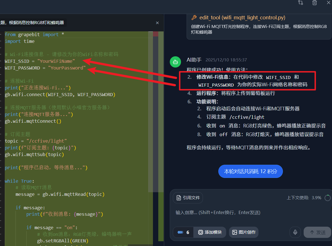Click the trash delete conversation icon
The width and height of the screenshot is (332, 246).
tap(315, 3)
